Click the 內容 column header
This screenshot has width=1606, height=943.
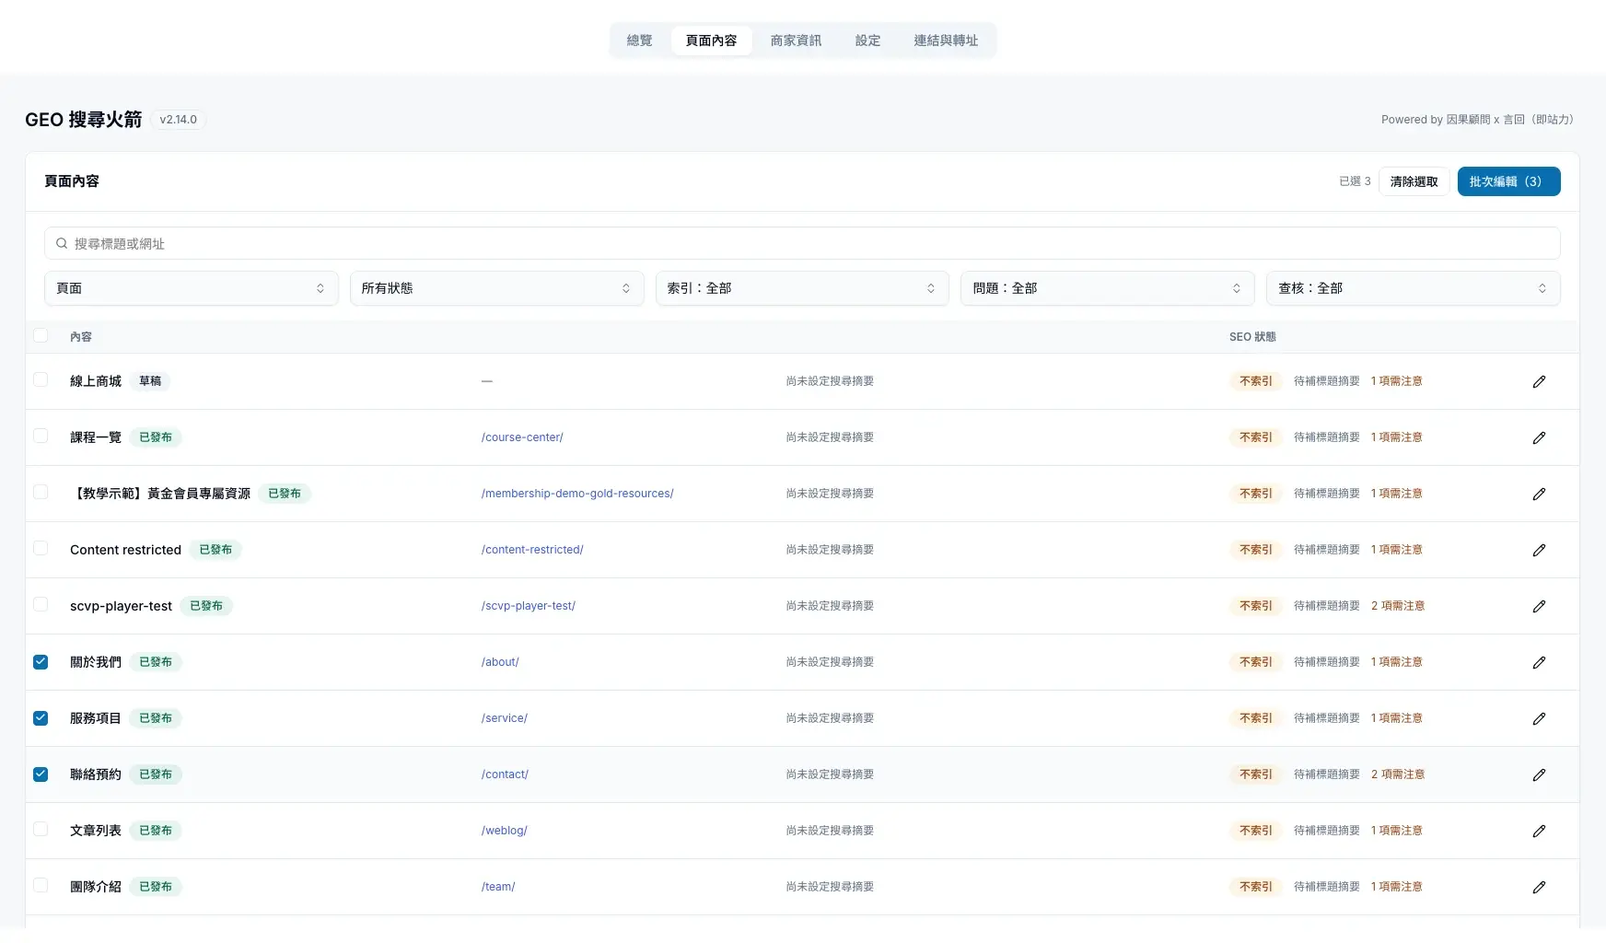tap(81, 337)
